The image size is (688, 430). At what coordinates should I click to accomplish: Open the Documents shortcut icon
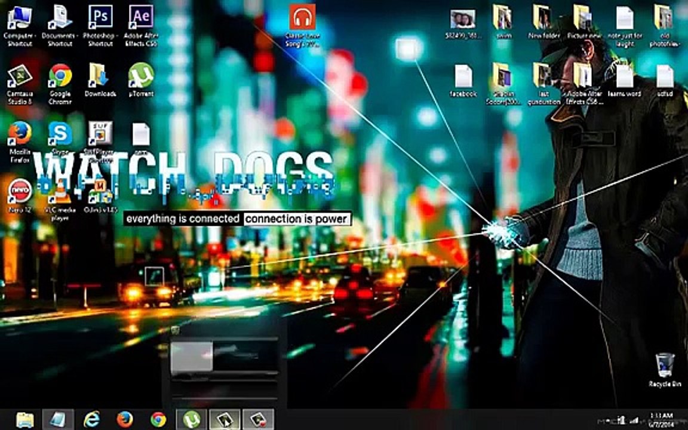coord(60,26)
